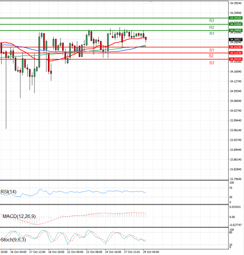Click the 34.02740 price axis value
This screenshot has height=255, width=244.
pos(236,111)
